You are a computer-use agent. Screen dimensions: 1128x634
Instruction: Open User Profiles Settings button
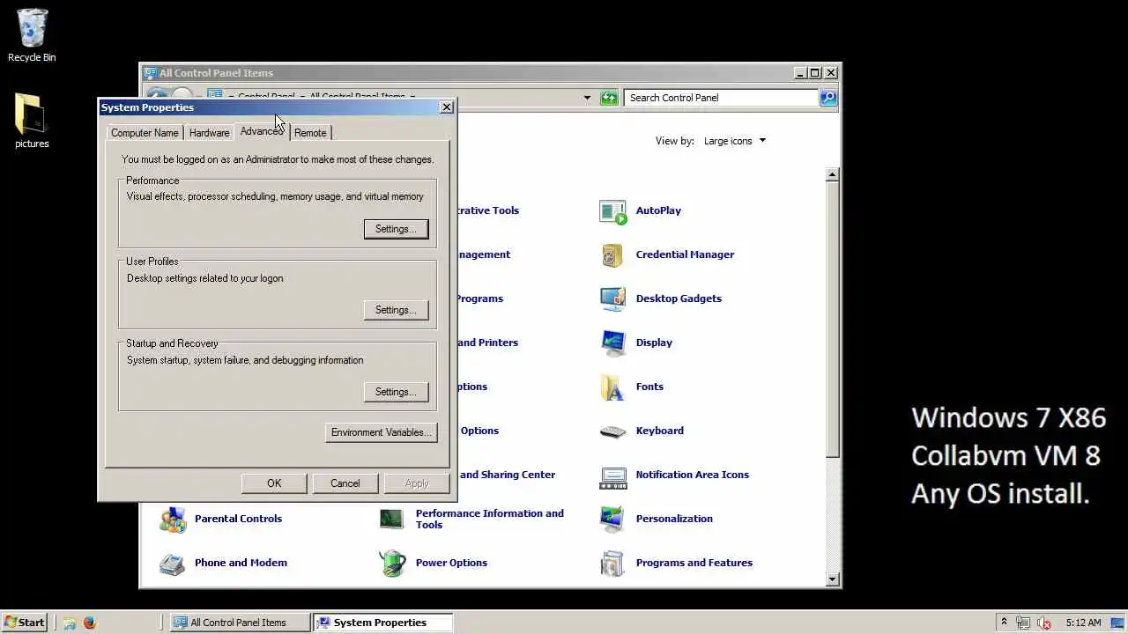(x=396, y=310)
